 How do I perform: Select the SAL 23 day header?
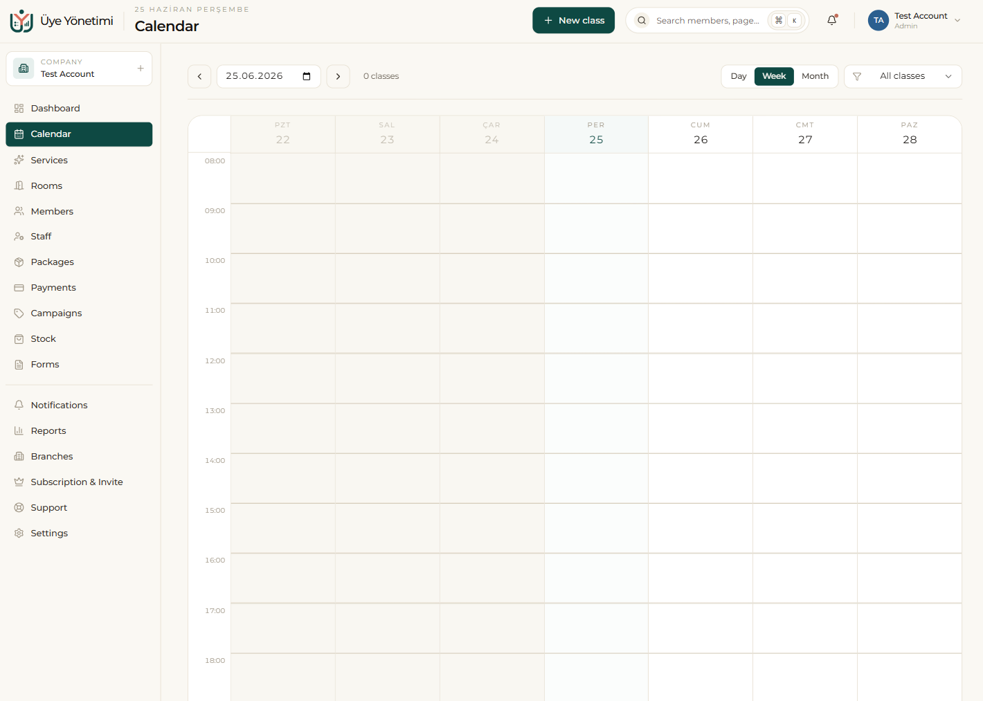click(387, 134)
